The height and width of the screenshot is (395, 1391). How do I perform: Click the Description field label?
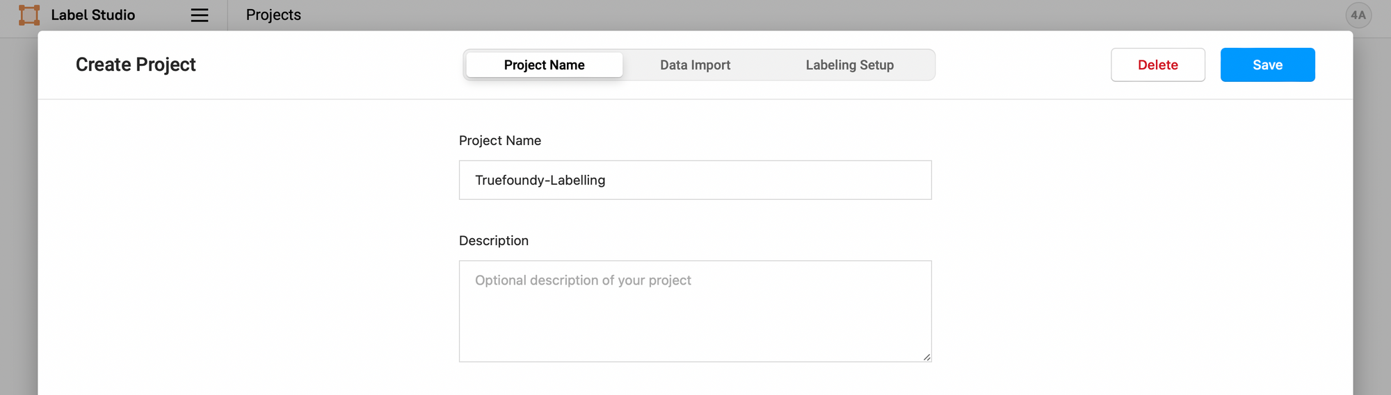click(493, 241)
